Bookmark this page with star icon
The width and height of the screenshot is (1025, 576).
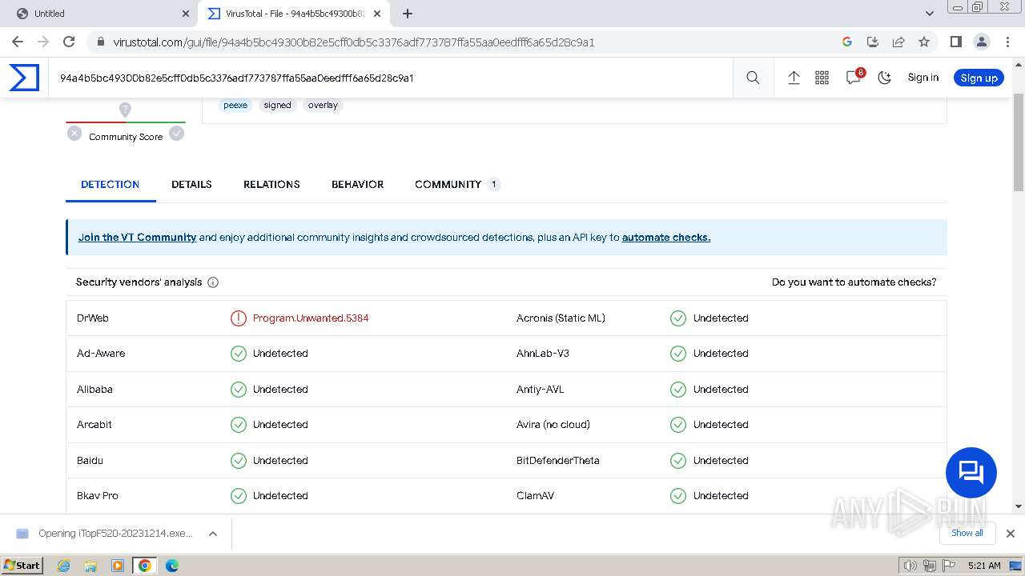point(924,42)
